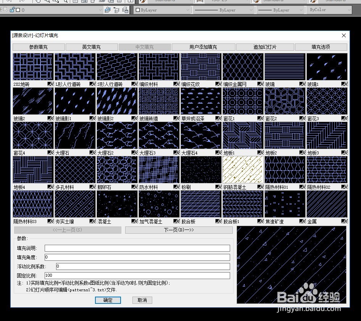
Task: Click the slide icon beside 鹅卵石 label
Action: (x=135, y=187)
